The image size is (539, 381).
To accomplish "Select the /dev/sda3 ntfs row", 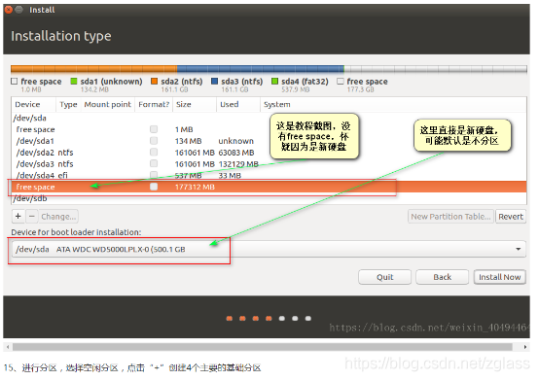I will point(269,163).
